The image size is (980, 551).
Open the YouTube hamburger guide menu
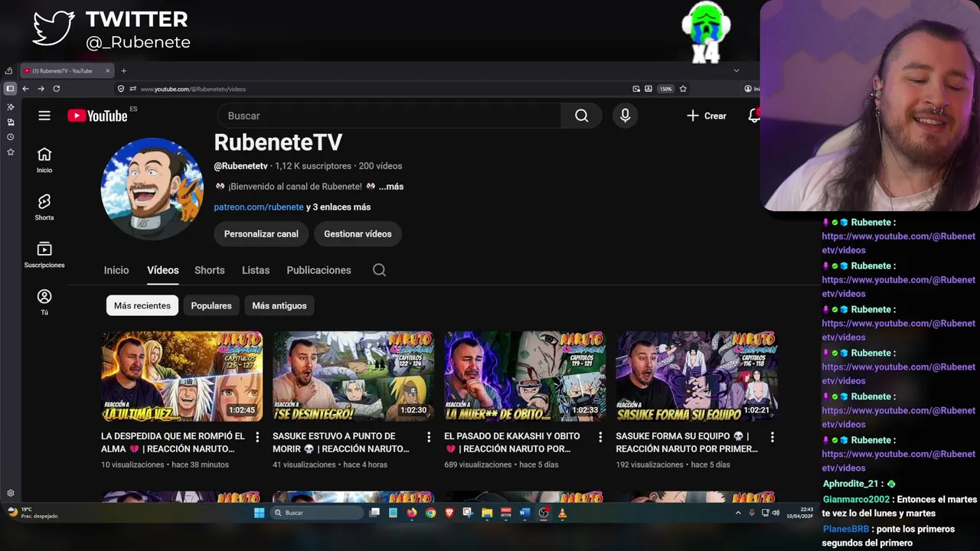[44, 116]
